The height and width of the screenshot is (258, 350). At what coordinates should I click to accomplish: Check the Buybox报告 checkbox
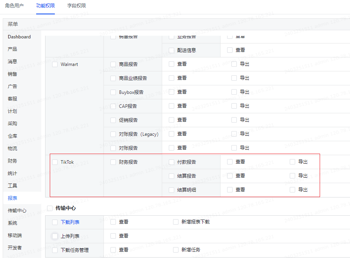click(113, 92)
